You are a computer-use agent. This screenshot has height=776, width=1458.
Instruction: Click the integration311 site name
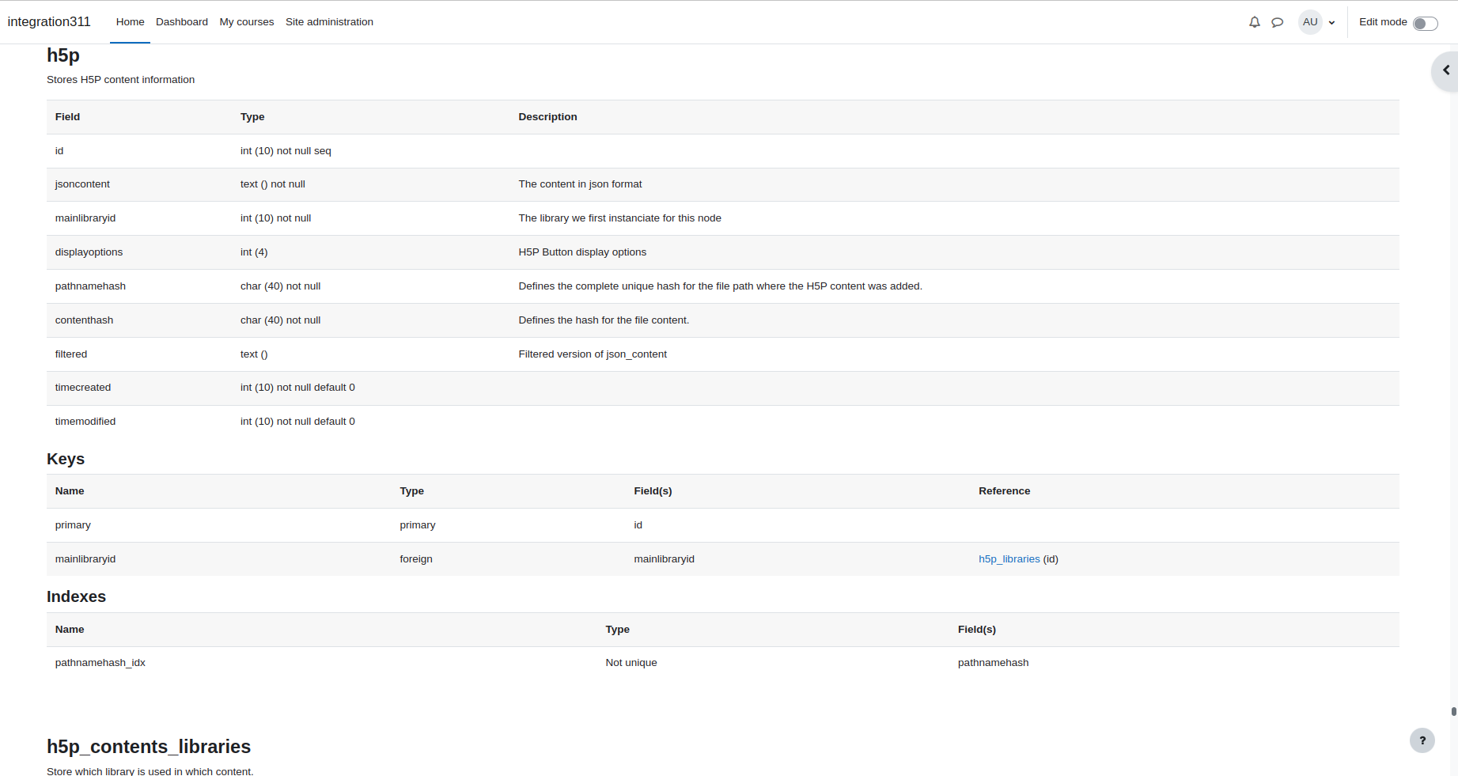click(x=49, y=22)
